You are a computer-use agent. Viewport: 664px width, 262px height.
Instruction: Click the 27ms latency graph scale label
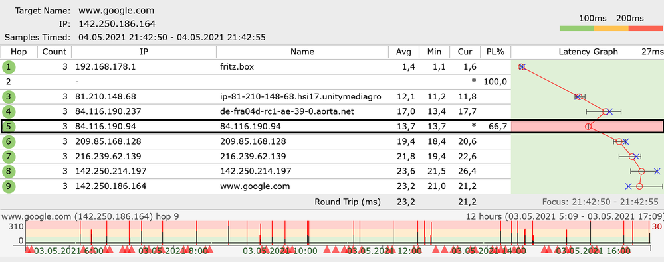tap(652, 52)
